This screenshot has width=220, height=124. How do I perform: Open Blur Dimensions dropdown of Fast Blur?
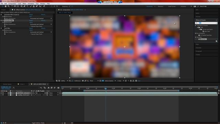41,32
